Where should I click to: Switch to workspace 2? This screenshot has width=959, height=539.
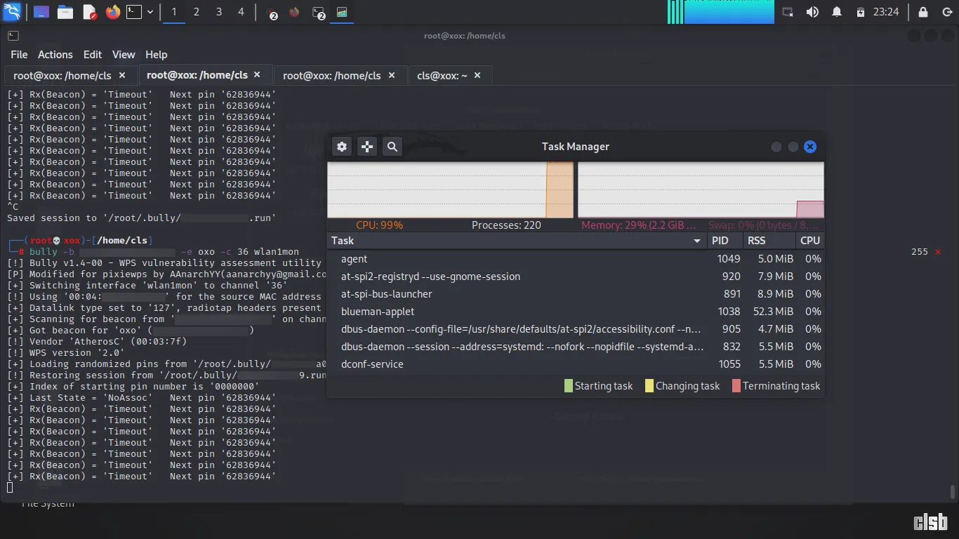(197, 12)
